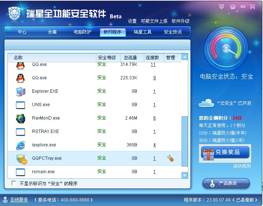
Task: Select the rsmain.exe program name
Action: [x=43, y=172]
